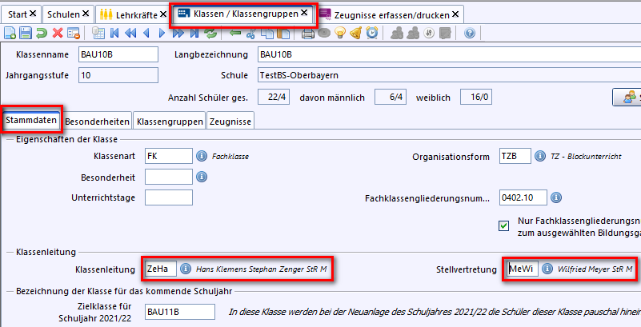Image resolution: width=641 pixels, height=327 pixels.
Task: Close the Schulen tab
Action: tap(86, 14)
